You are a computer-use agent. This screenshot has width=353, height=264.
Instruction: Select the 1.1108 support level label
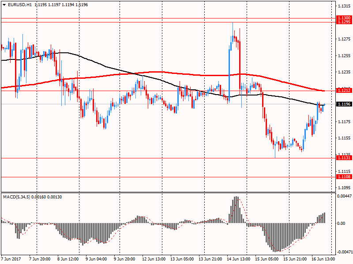point(344,177)
